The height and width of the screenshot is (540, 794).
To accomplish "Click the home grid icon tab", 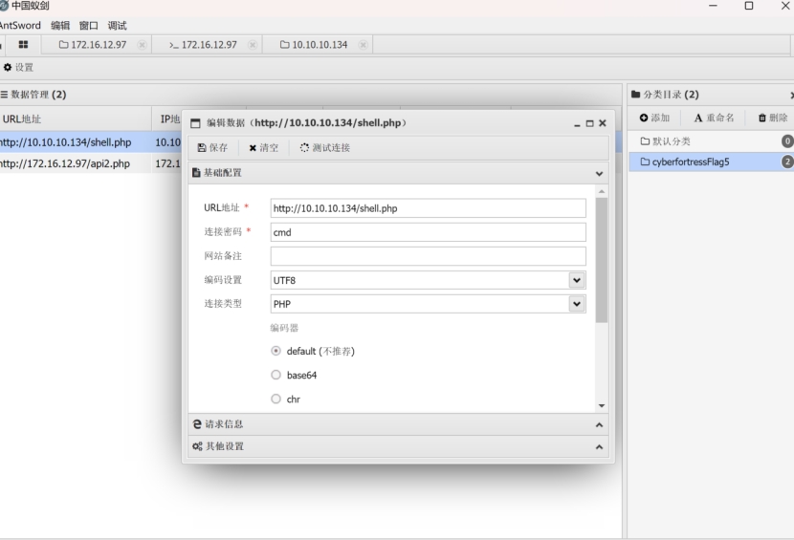I will click(x=23, y=45).
